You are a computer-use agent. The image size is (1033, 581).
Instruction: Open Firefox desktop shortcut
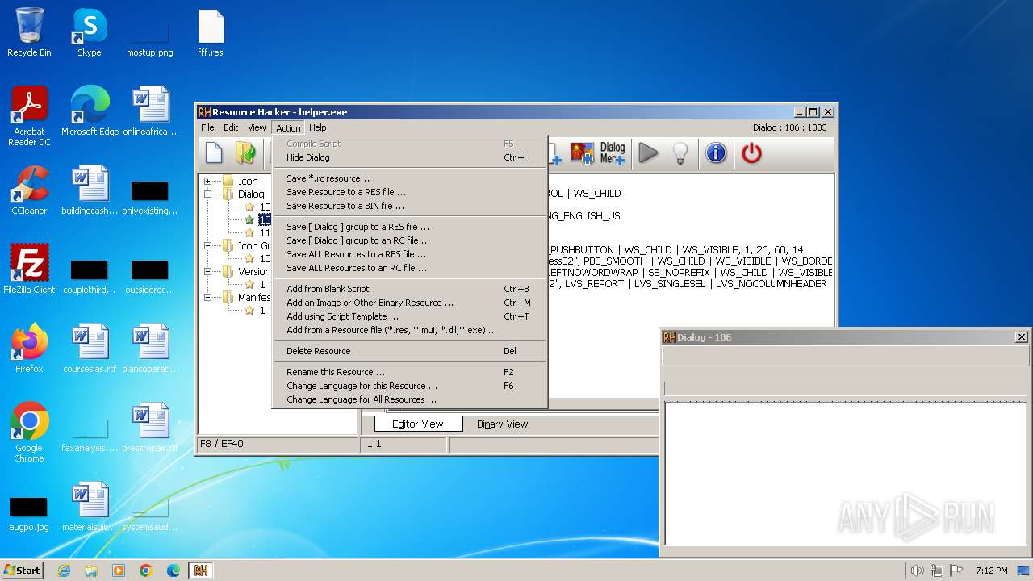point(29,349)
